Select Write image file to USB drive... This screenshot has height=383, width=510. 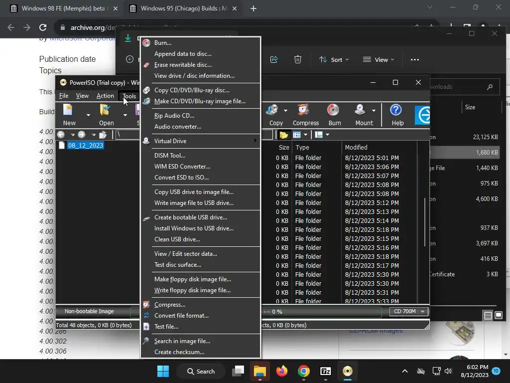(201, 203)
